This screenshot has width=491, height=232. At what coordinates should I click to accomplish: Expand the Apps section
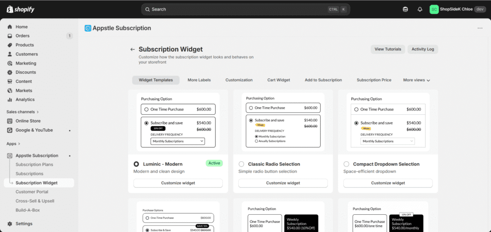click(13, 144)
